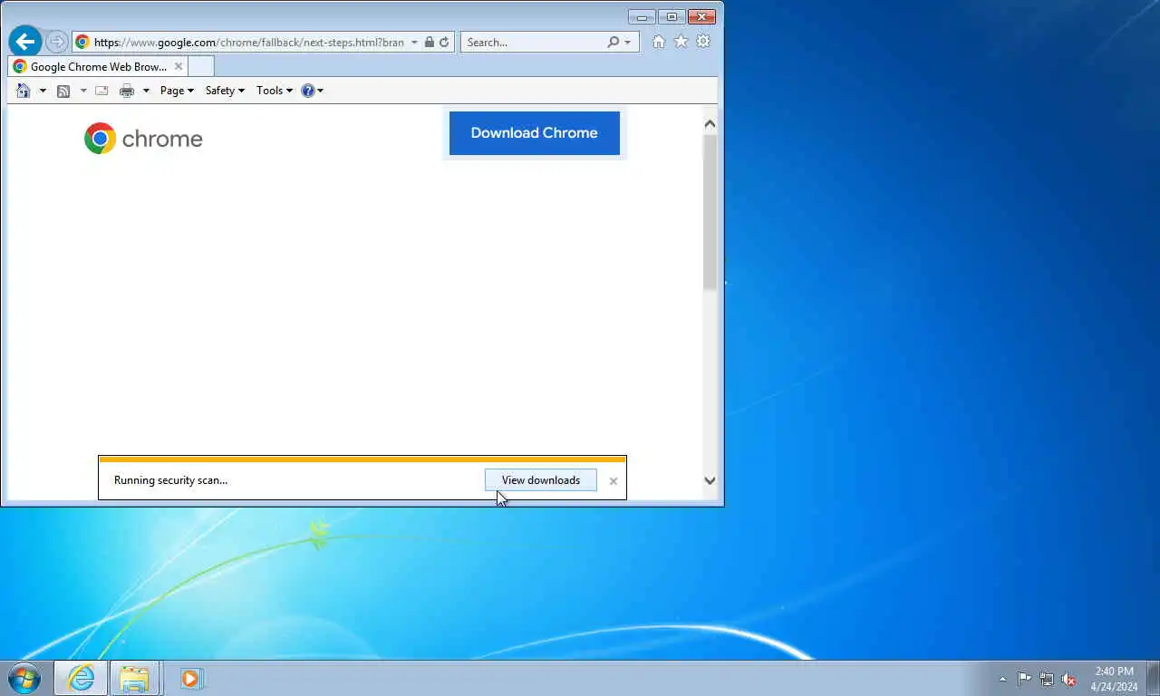Click the Download Chrome button
Screen dimensions: 1160x696
coord(535,133)
